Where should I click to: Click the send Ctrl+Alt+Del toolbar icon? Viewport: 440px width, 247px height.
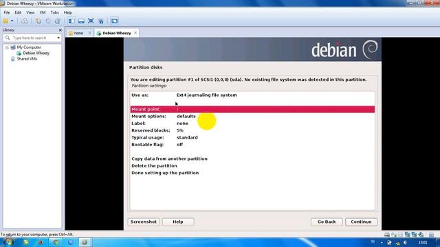[x=25, y=21]
